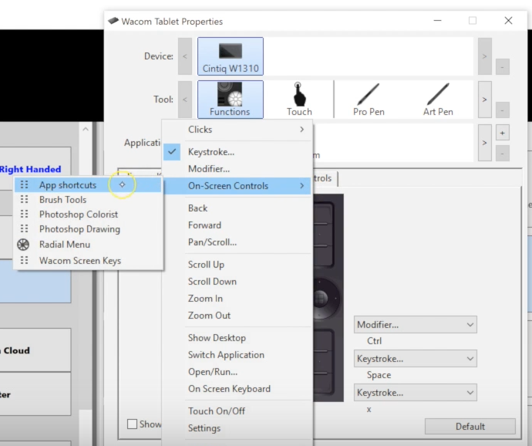Image resolution: width=532 pixels, height=446 pixels.
Task: Open the Modifier... dropdown above Ctrl
Action: click(415, 325)
